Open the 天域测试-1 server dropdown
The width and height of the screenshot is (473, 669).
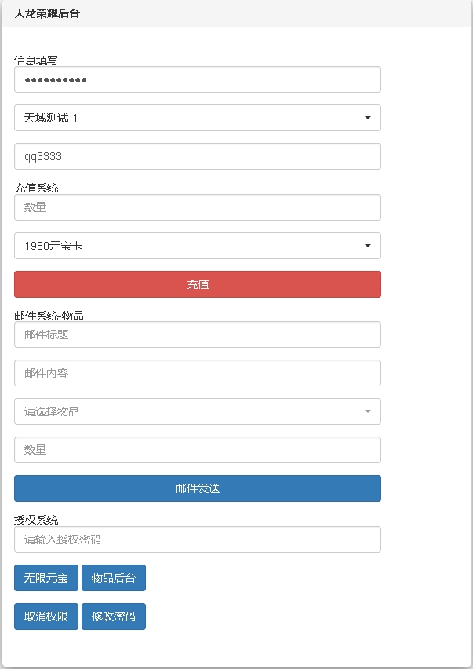tap(196, 117)
